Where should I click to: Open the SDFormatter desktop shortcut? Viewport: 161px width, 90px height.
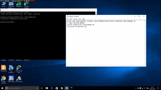click(x=11, y=79)
